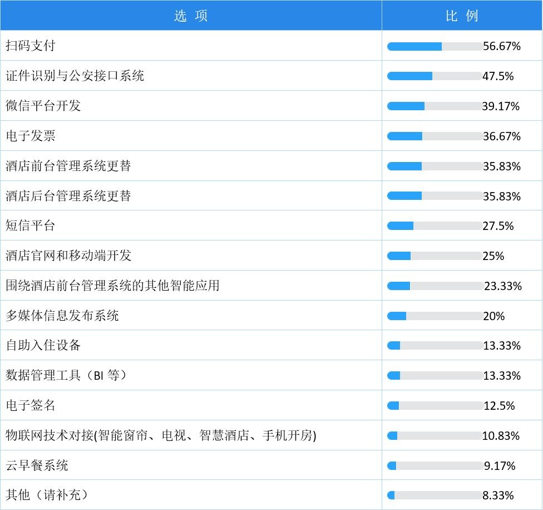Select the 扫码支付 row label
The image size is (543, 510).
[31, 46]
